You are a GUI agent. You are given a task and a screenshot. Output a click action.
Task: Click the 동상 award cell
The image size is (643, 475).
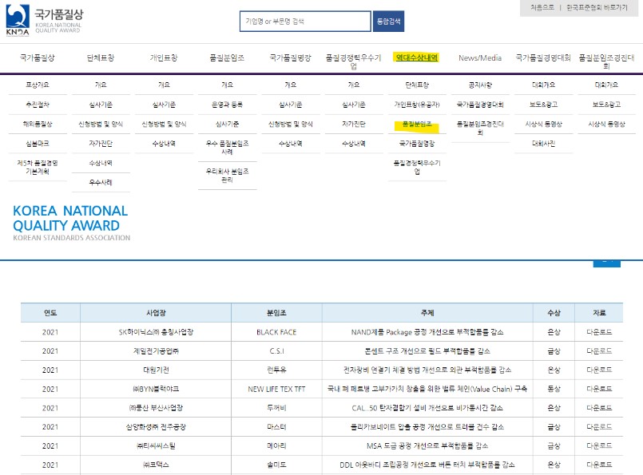(554, 389)
